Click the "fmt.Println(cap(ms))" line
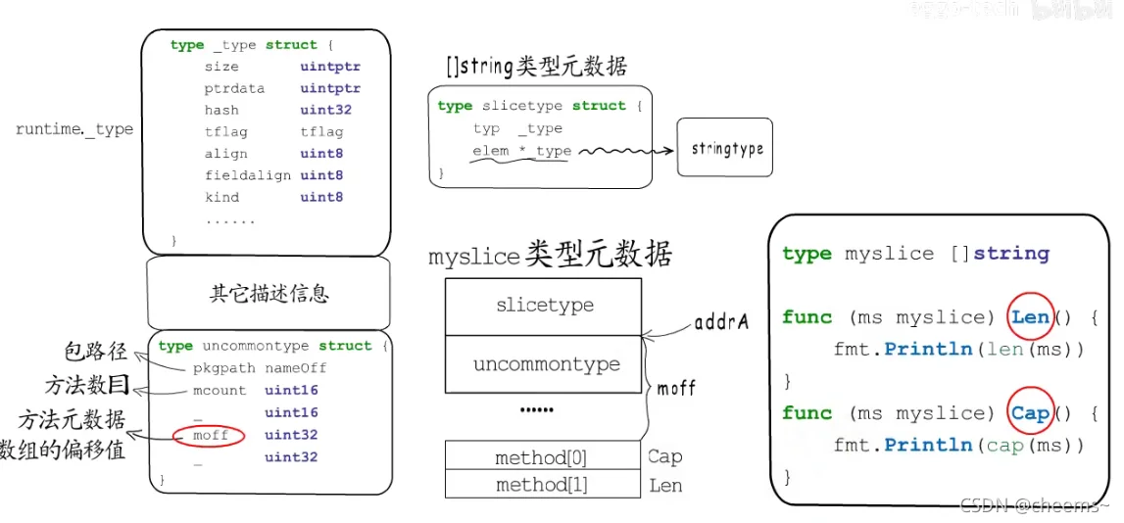 click(x=957, y=445)
